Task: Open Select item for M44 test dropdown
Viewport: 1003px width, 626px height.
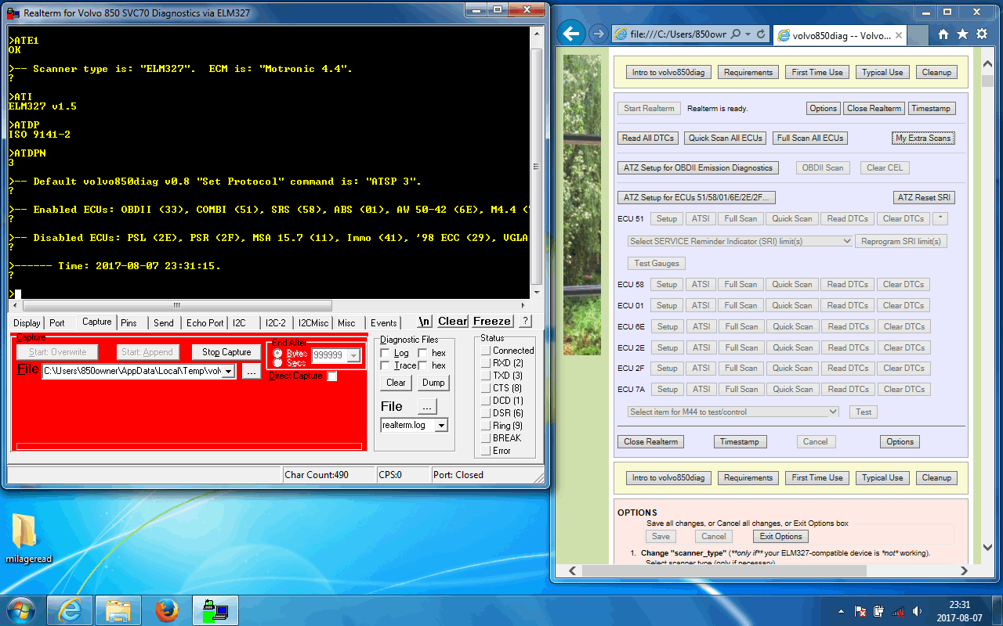Action: click(x=733, y=412)
